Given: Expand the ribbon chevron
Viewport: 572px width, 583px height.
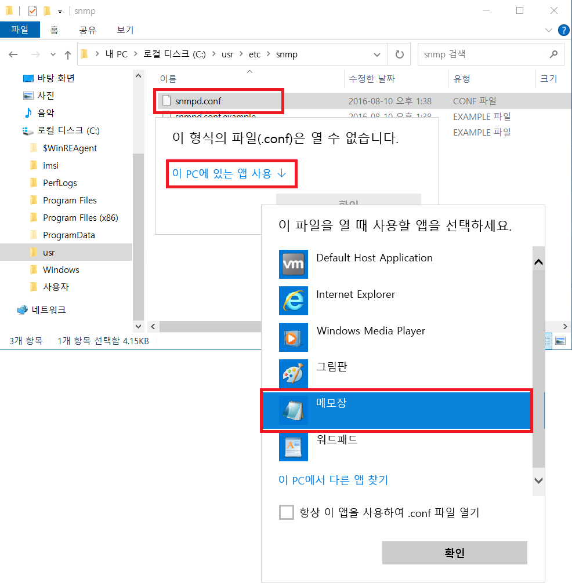Looking at the screenshot, I should coord(549,30).
